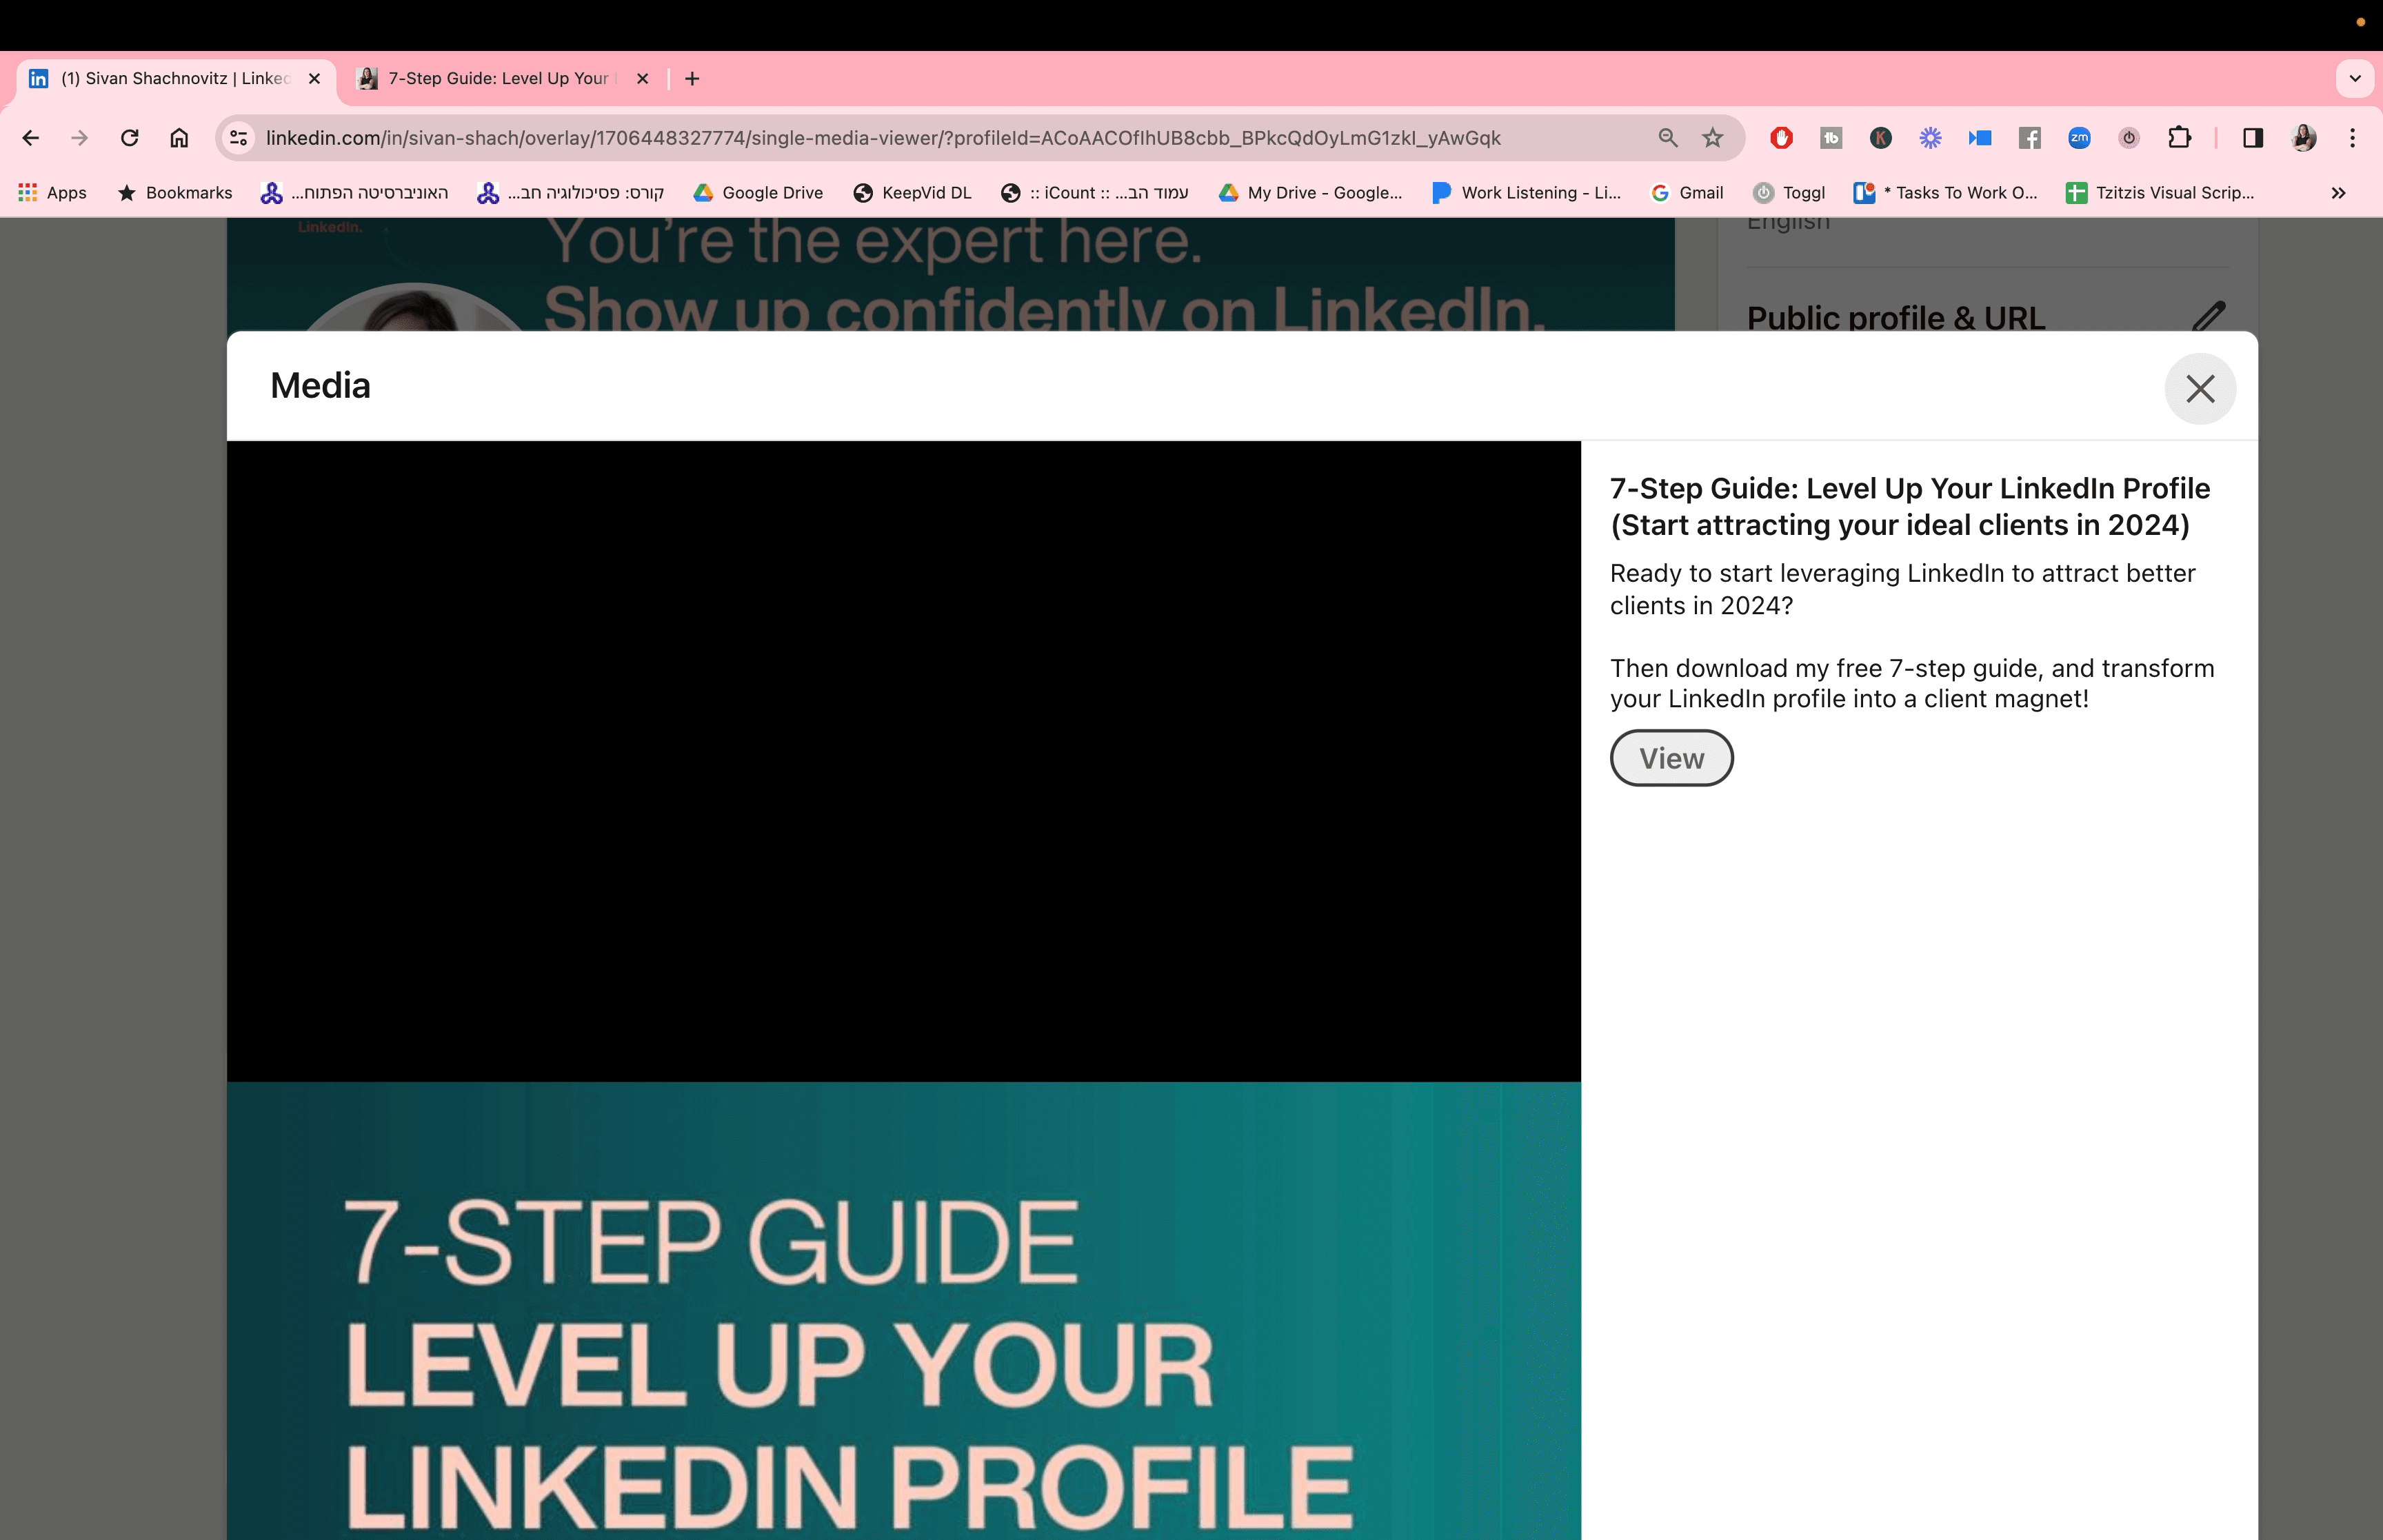Image resolution: width=2383 pixels, height=1540 pixels.
Task: View site information icon in address bar
Action: coord(238,138)
